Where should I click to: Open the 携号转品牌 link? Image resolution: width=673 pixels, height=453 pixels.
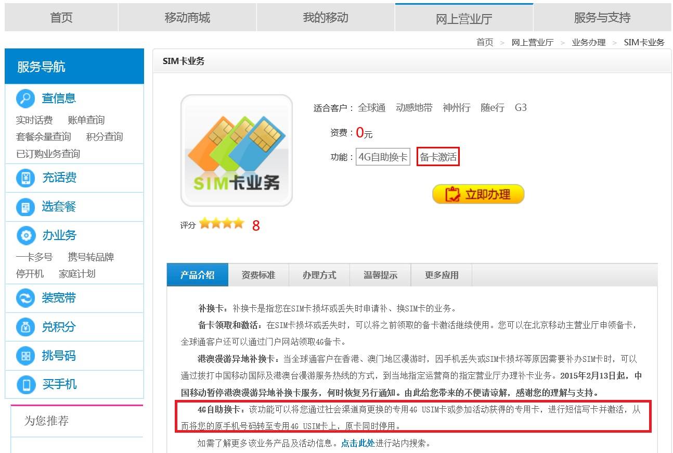91,257
